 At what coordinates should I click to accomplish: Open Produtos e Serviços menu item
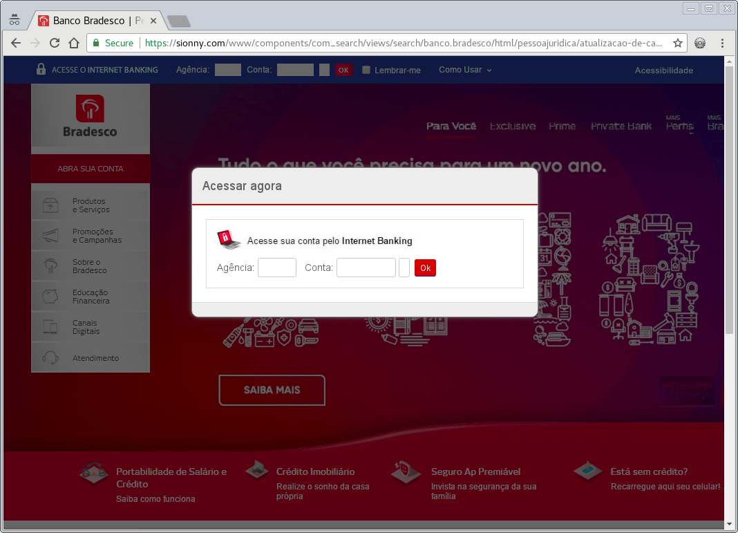(x=91, y=205)
